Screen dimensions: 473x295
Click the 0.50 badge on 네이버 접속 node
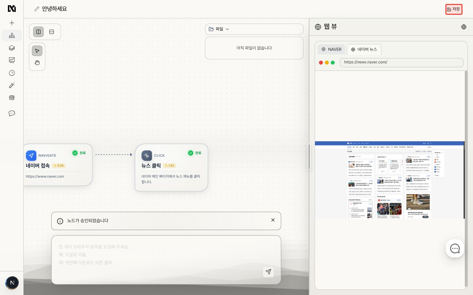tap(59, 166)
